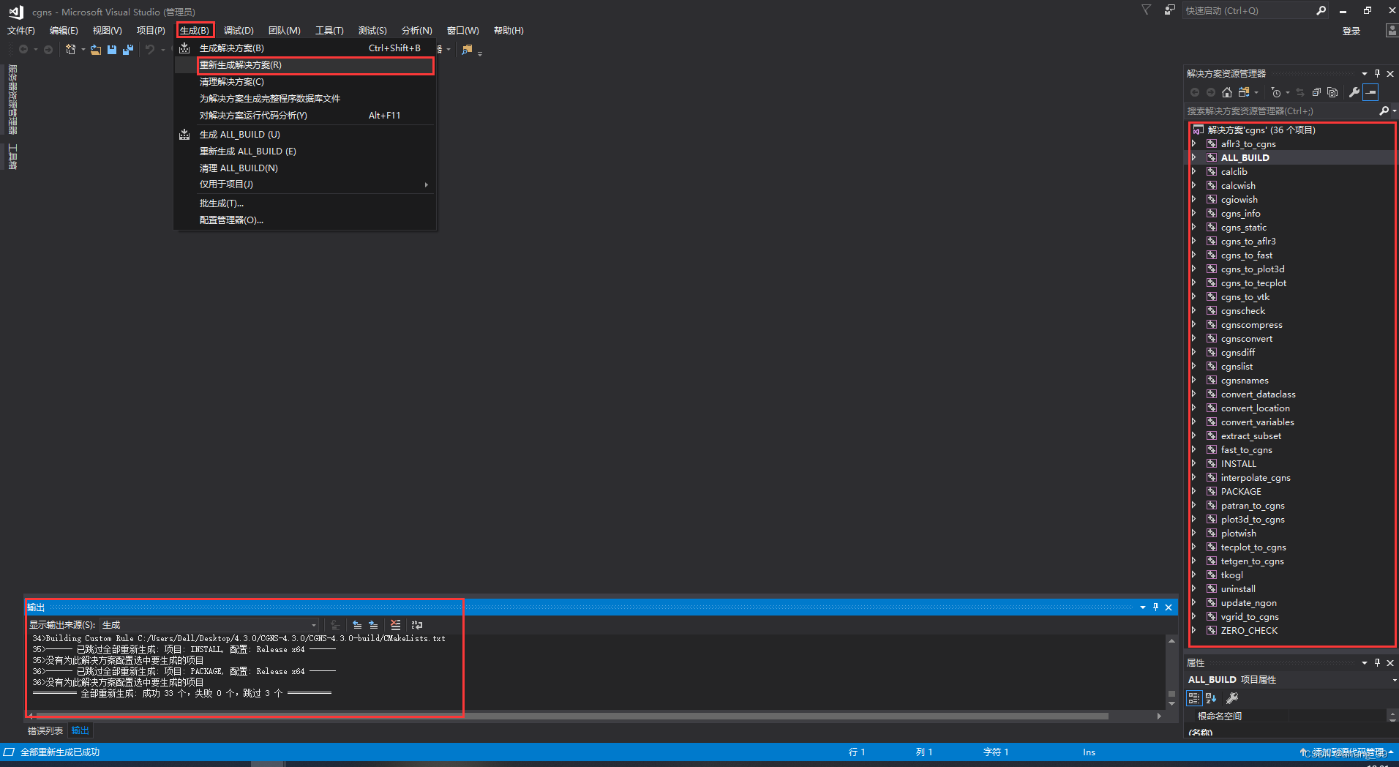Select 生成 ALL_BUILD (U) menu entry
The image size is (1399, 767).
[x=305, y=135]
